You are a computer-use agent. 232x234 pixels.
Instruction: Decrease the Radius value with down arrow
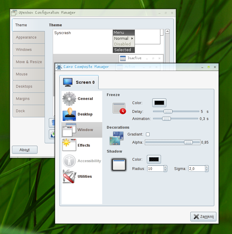(165, 170)
